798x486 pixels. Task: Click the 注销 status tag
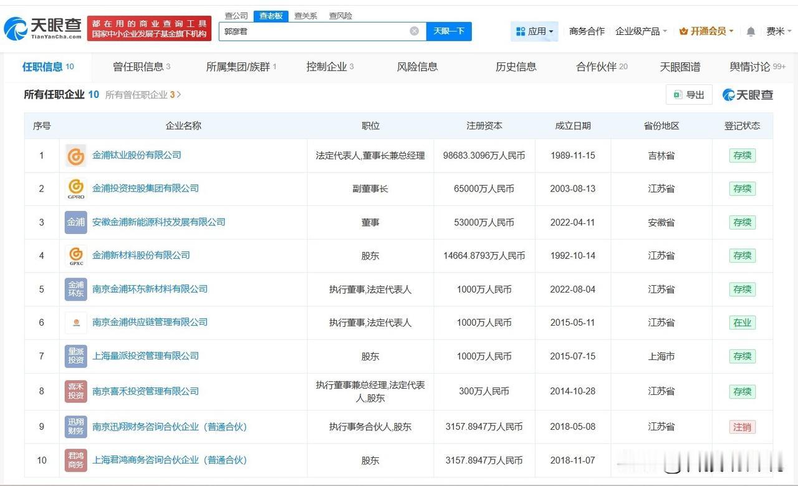pos(742,427)
